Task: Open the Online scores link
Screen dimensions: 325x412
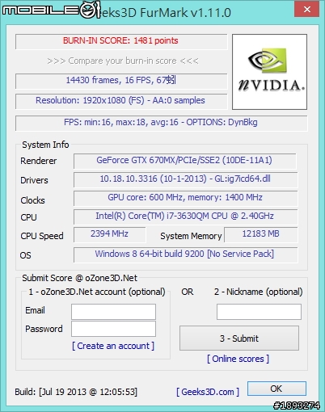Action: click(x=238, y=359)
